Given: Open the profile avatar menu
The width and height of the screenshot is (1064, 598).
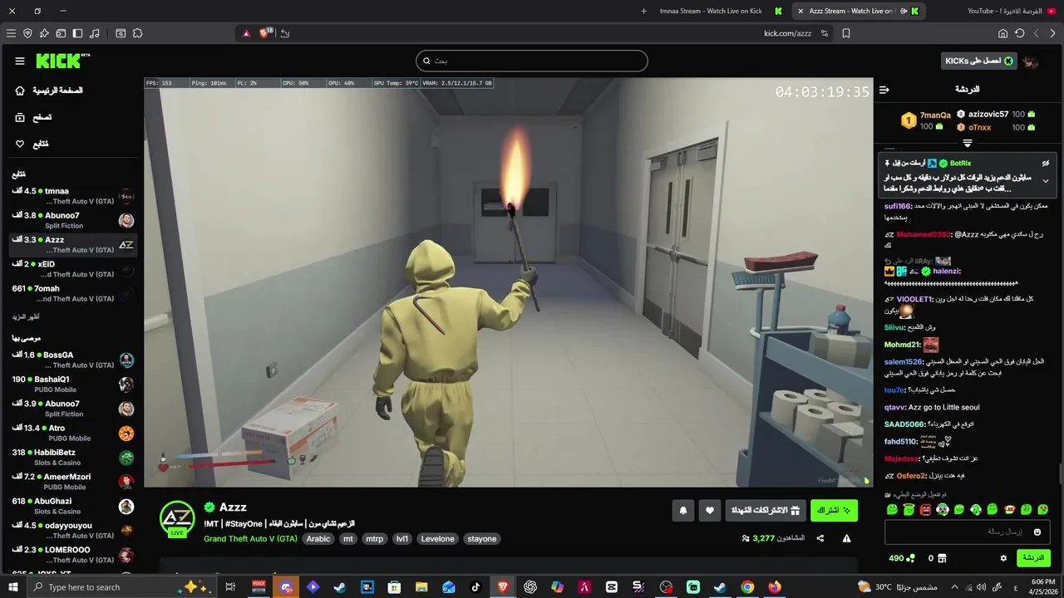Looking at the screenshot, I should tap(1032, 61).
